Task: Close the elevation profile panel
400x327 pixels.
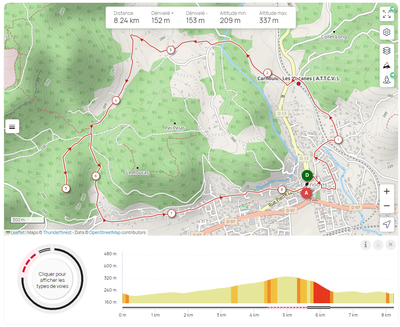Action: pyautogui.click(x=390, y=244)
